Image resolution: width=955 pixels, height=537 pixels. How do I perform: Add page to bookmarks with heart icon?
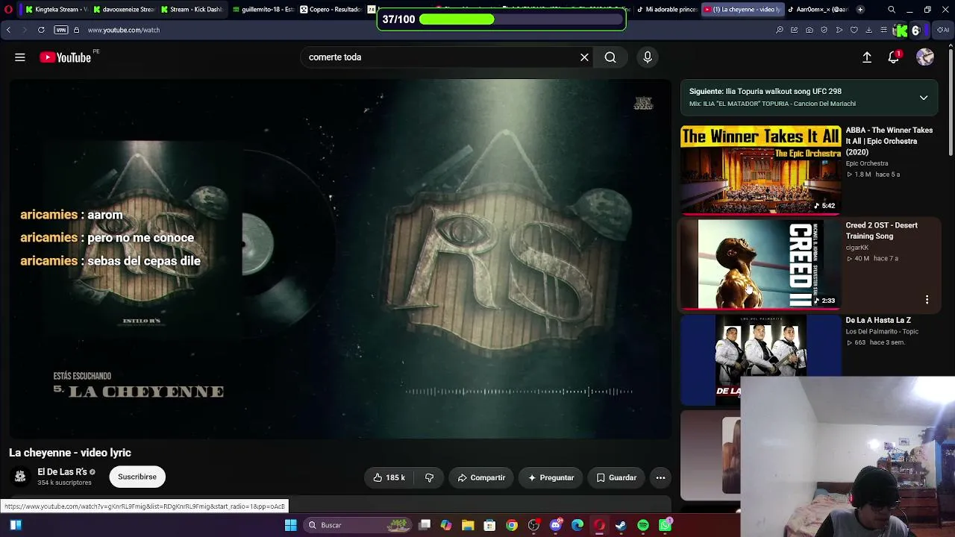854,30
